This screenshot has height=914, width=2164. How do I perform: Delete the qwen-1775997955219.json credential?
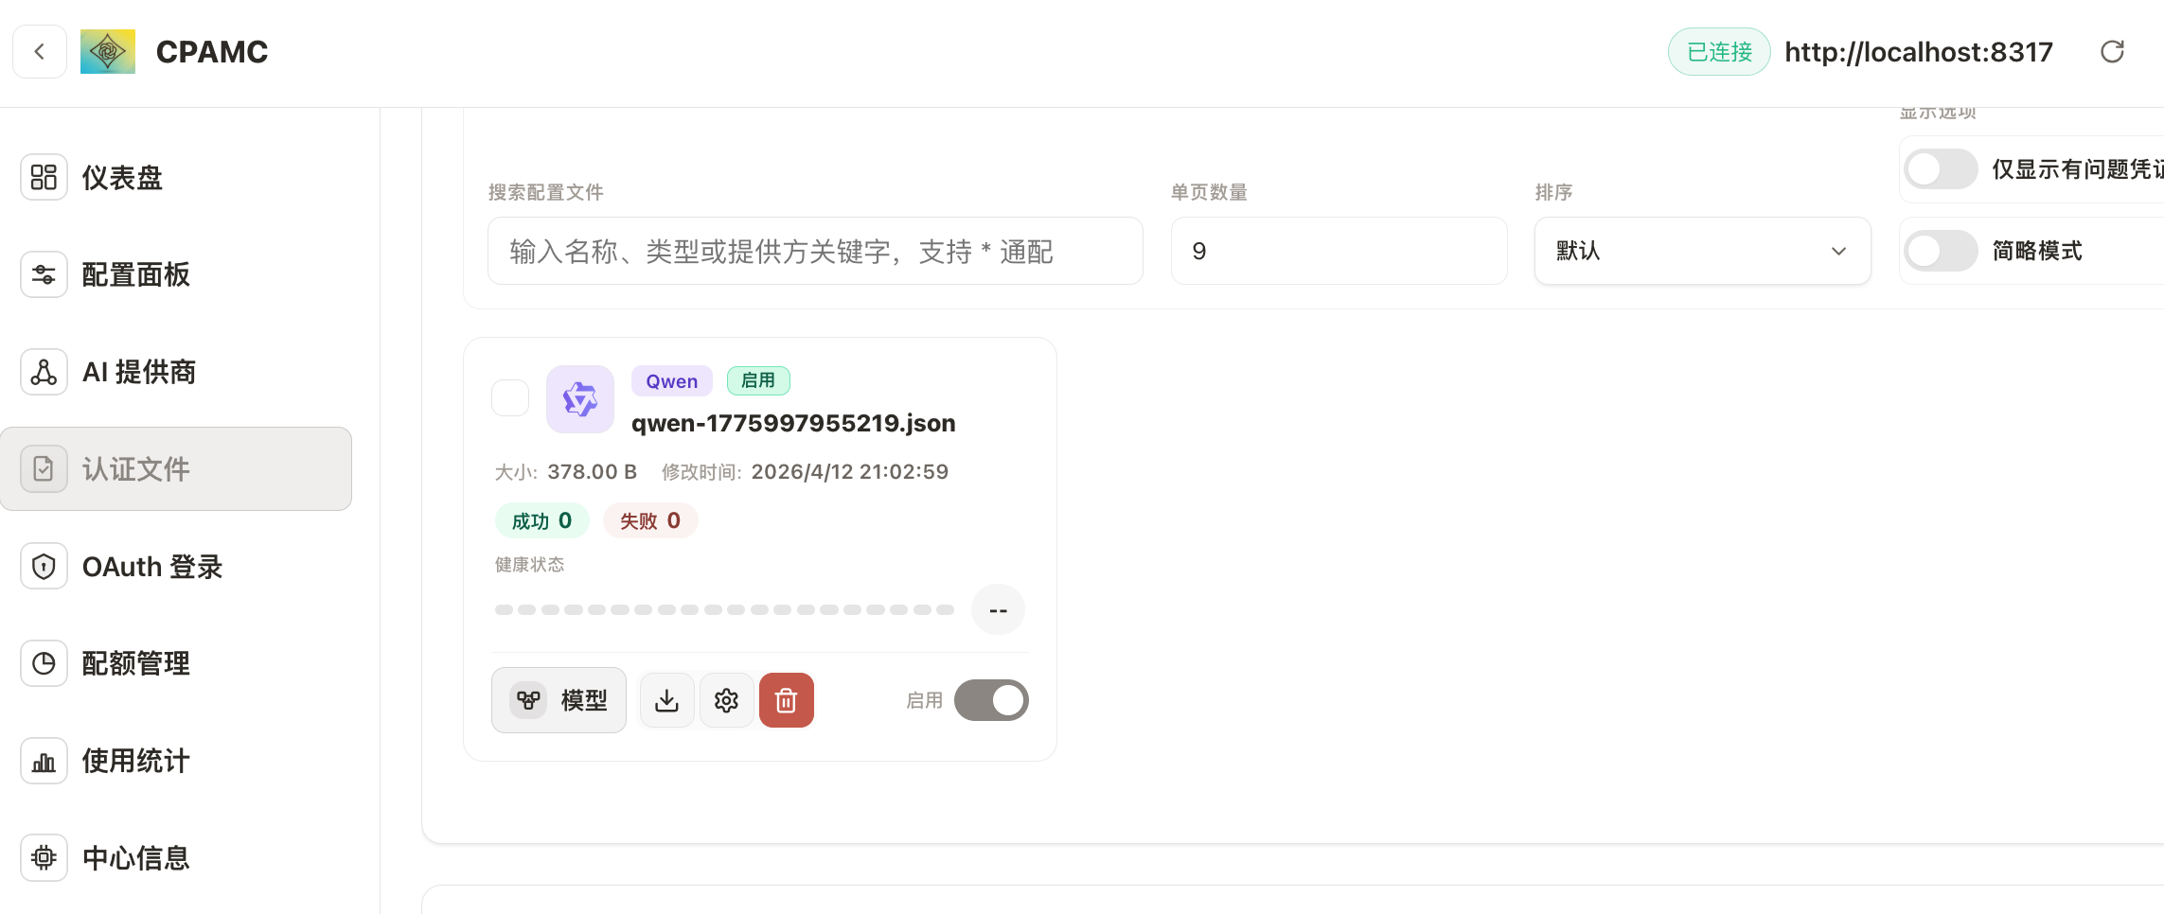click(786, 700)
